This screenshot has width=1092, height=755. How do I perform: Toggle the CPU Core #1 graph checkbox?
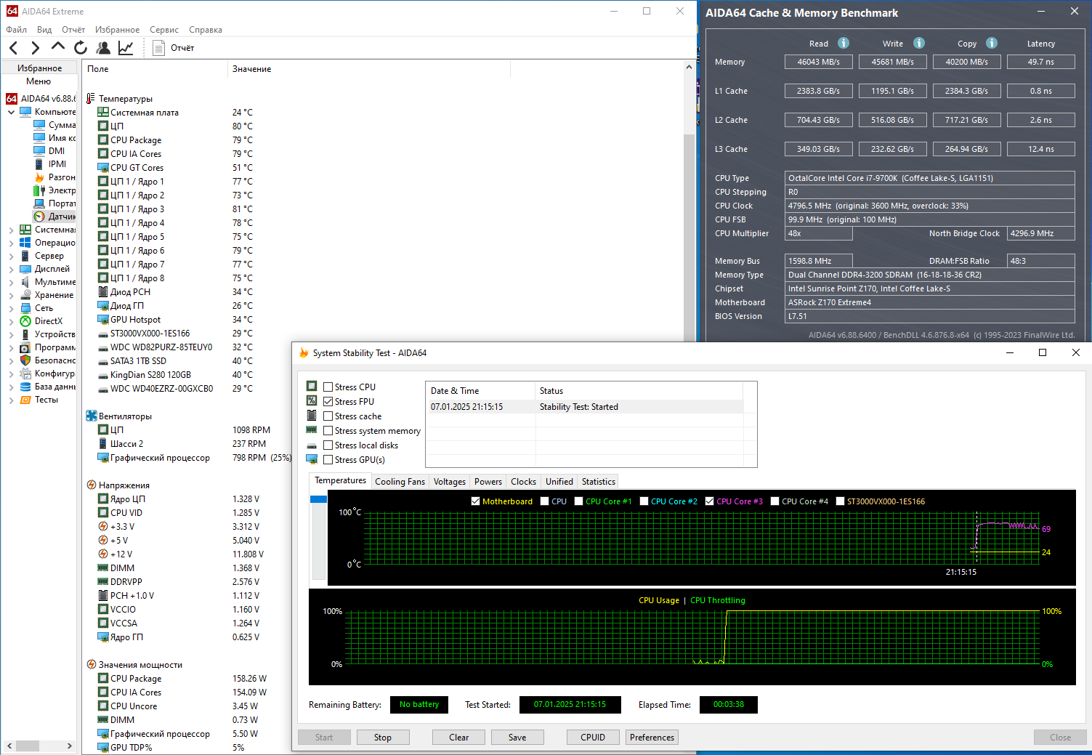coord(579,501)
